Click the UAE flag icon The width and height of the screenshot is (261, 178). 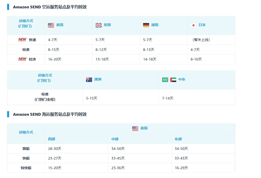(173, 80)
